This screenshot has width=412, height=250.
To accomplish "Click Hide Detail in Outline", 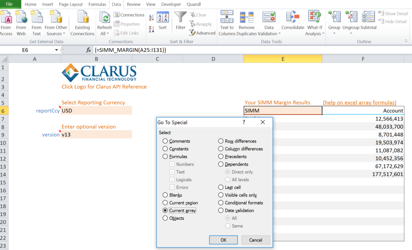I will [393, 22].
